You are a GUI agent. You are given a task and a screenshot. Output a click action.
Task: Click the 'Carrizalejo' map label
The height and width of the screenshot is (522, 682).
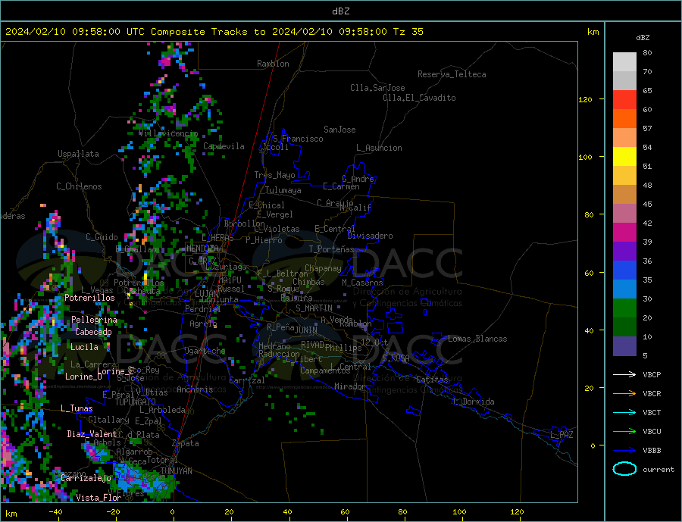click(86, 478)
